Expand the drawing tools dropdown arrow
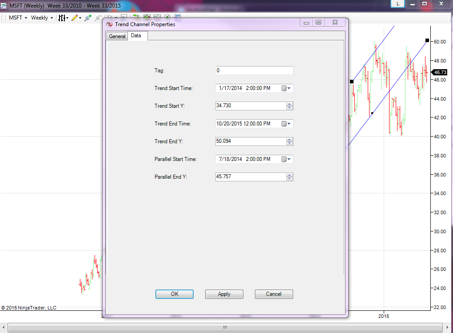Image resolution: width=453 pixels, height=333 pixels. (x=80, y=18)
